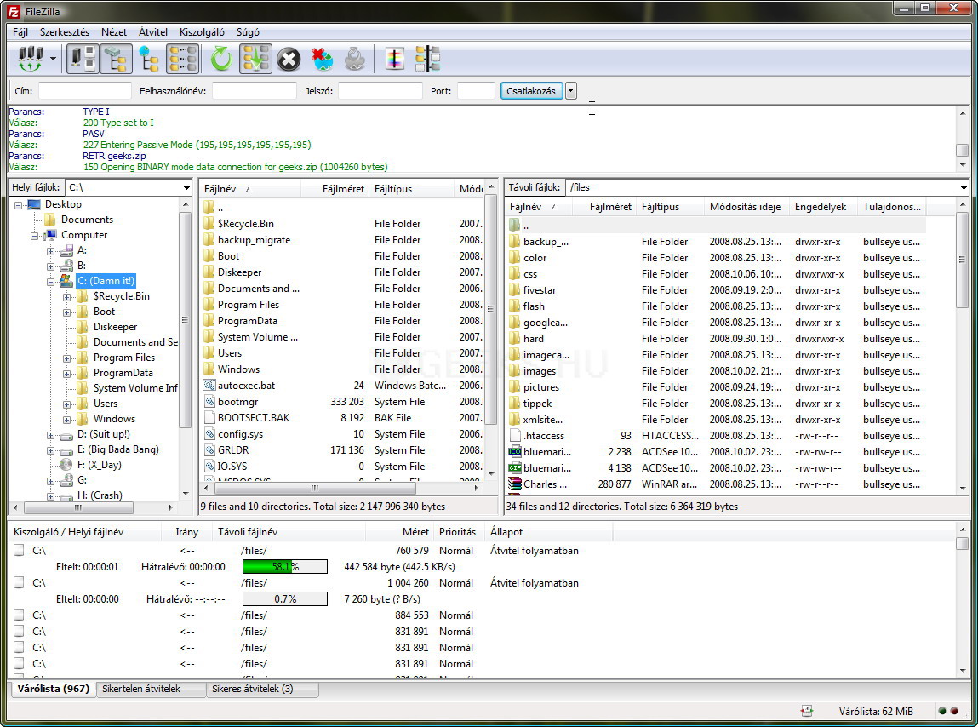Expand the Távoli fájlok path dropdown
This screenshot has height=727, width=978.
[x=964, y=188]
